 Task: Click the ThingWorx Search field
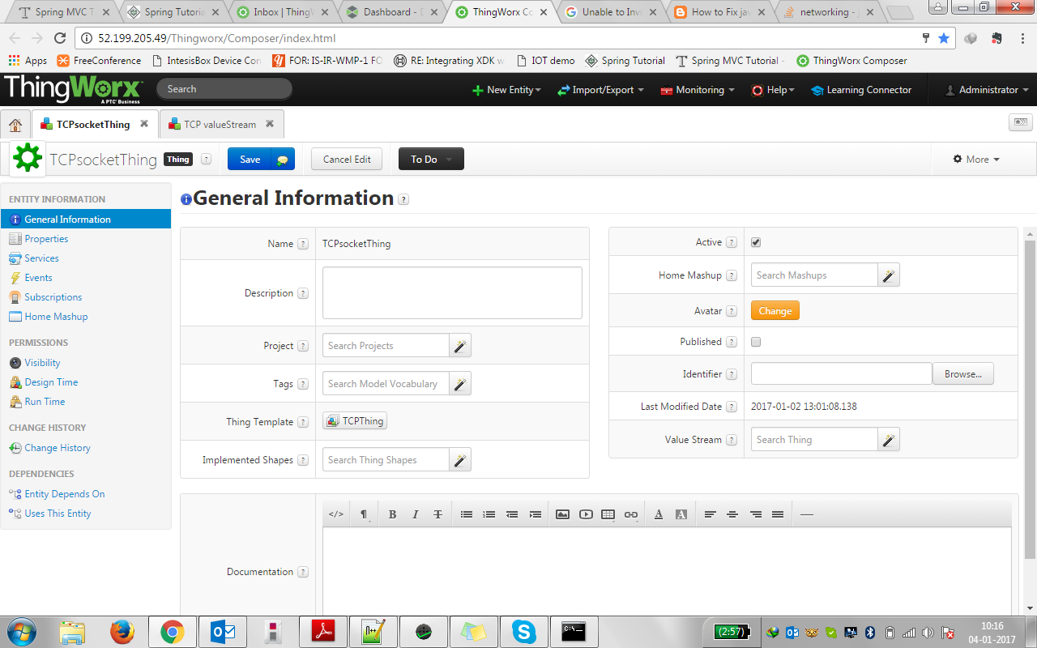[224, 89]
